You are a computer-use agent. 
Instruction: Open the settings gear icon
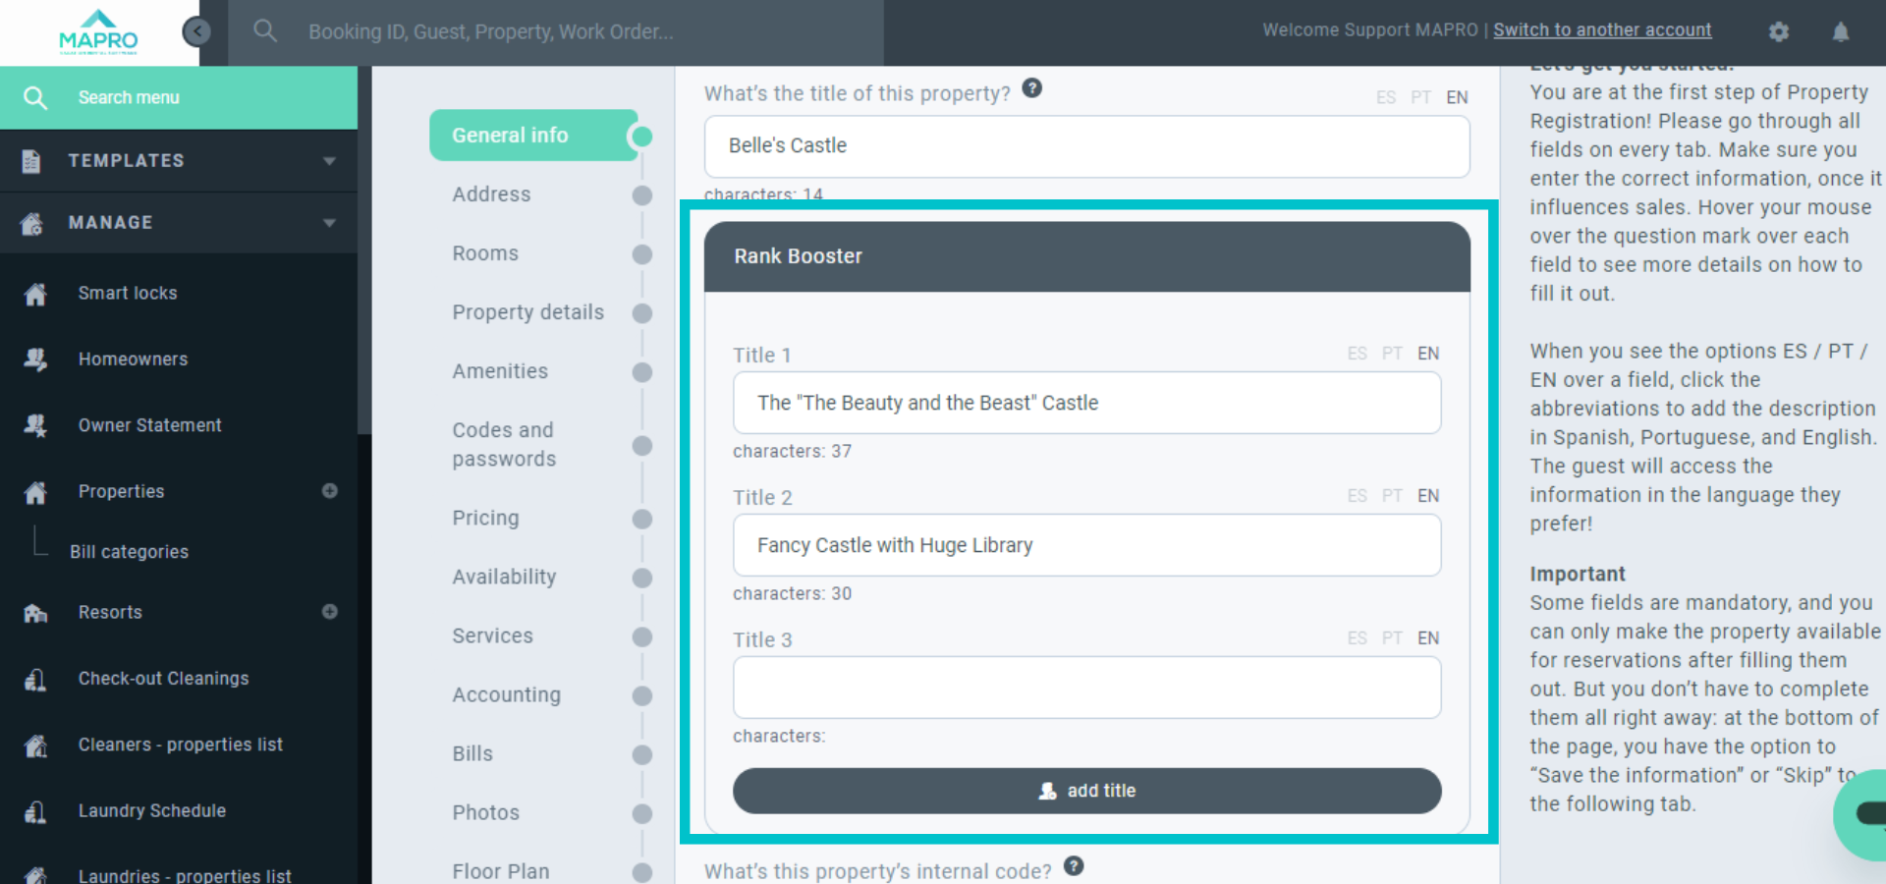[x=1778, y=31]
